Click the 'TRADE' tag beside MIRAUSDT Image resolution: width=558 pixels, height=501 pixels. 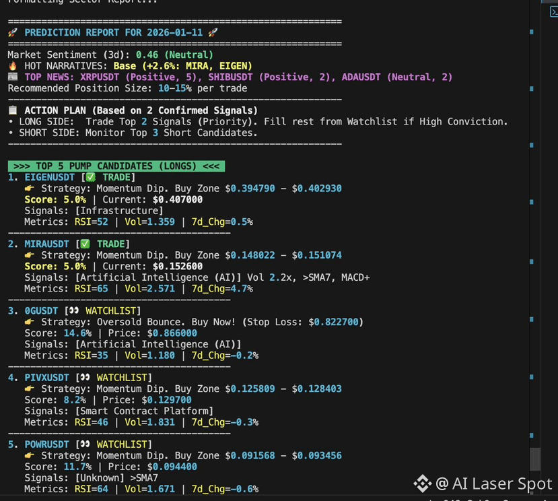(x=110, y=244)
